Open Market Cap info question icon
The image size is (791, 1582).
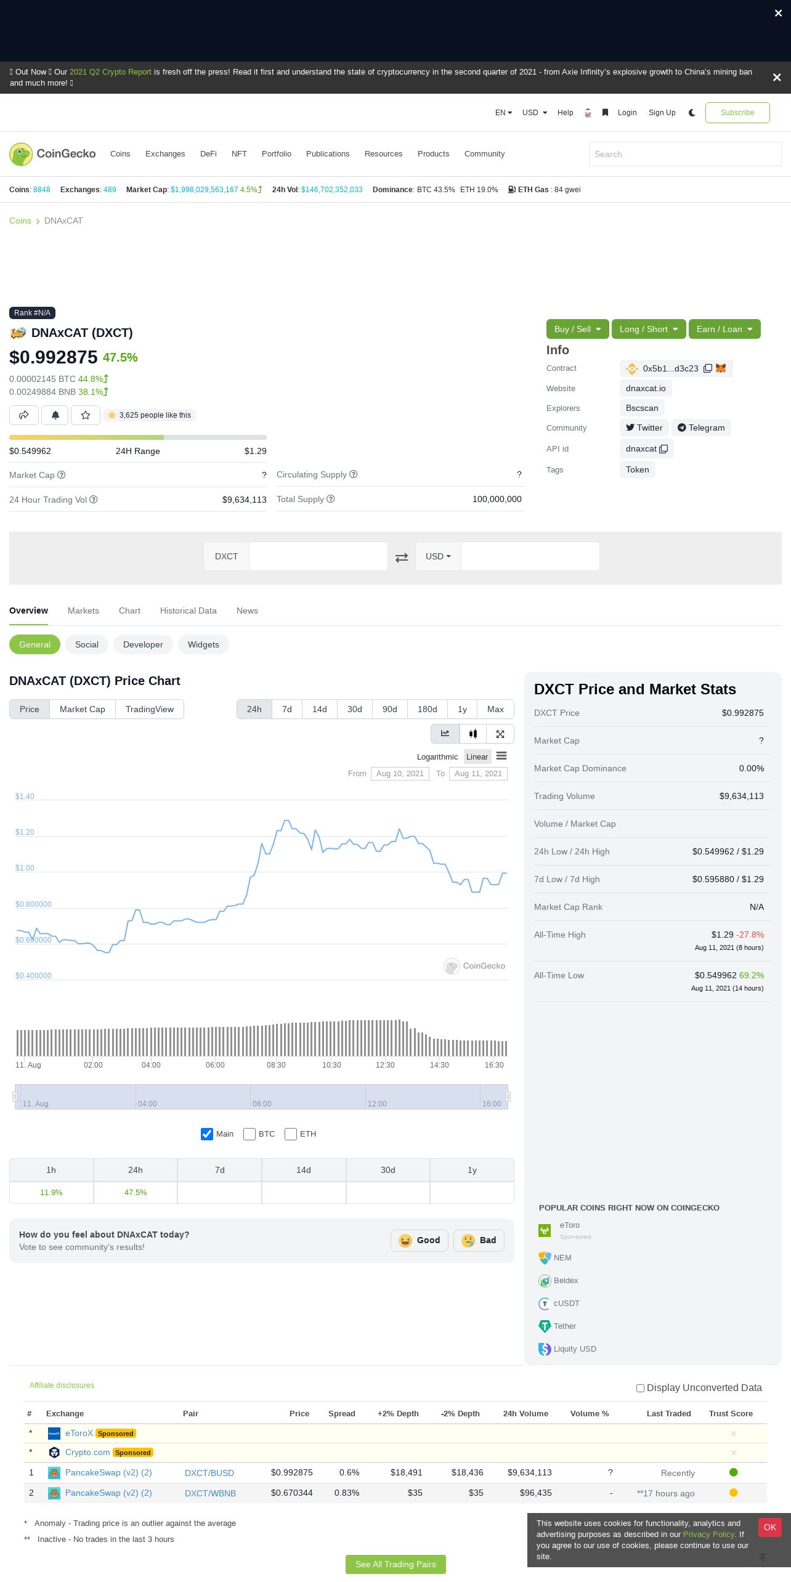click(61, 475)
